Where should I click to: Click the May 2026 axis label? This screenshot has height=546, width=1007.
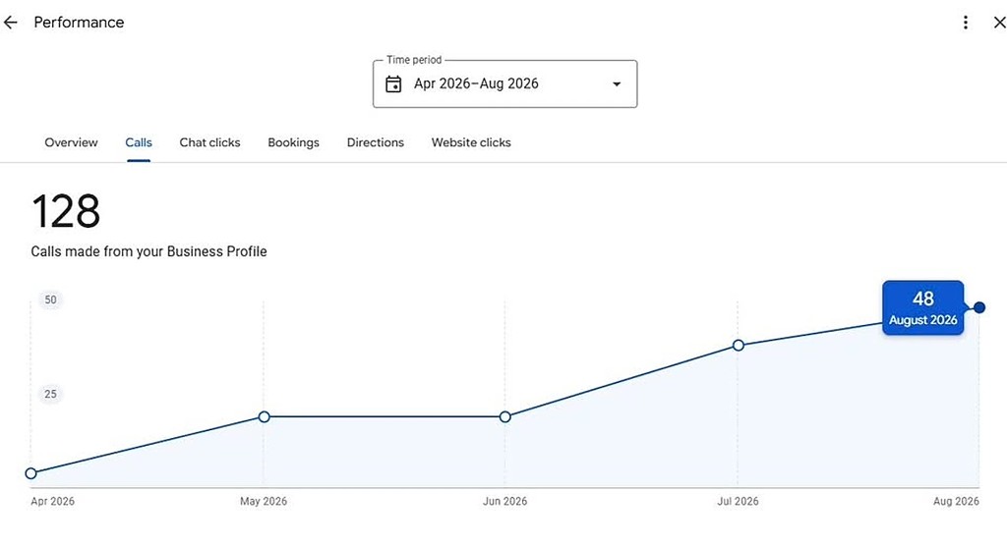[x=264, y=501]
